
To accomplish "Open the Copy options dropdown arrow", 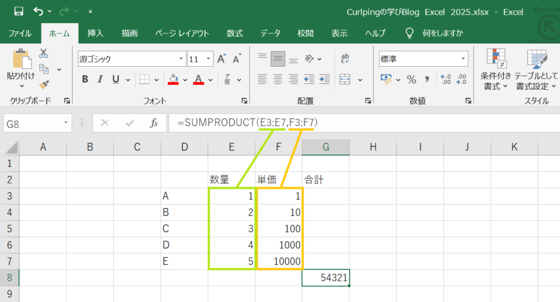I will point(59,69).
